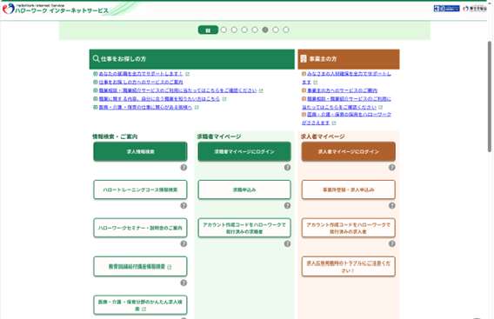Open 求職申込み application button
The width and height of the screenshot is (494, 319).
[x=244, y=189]
